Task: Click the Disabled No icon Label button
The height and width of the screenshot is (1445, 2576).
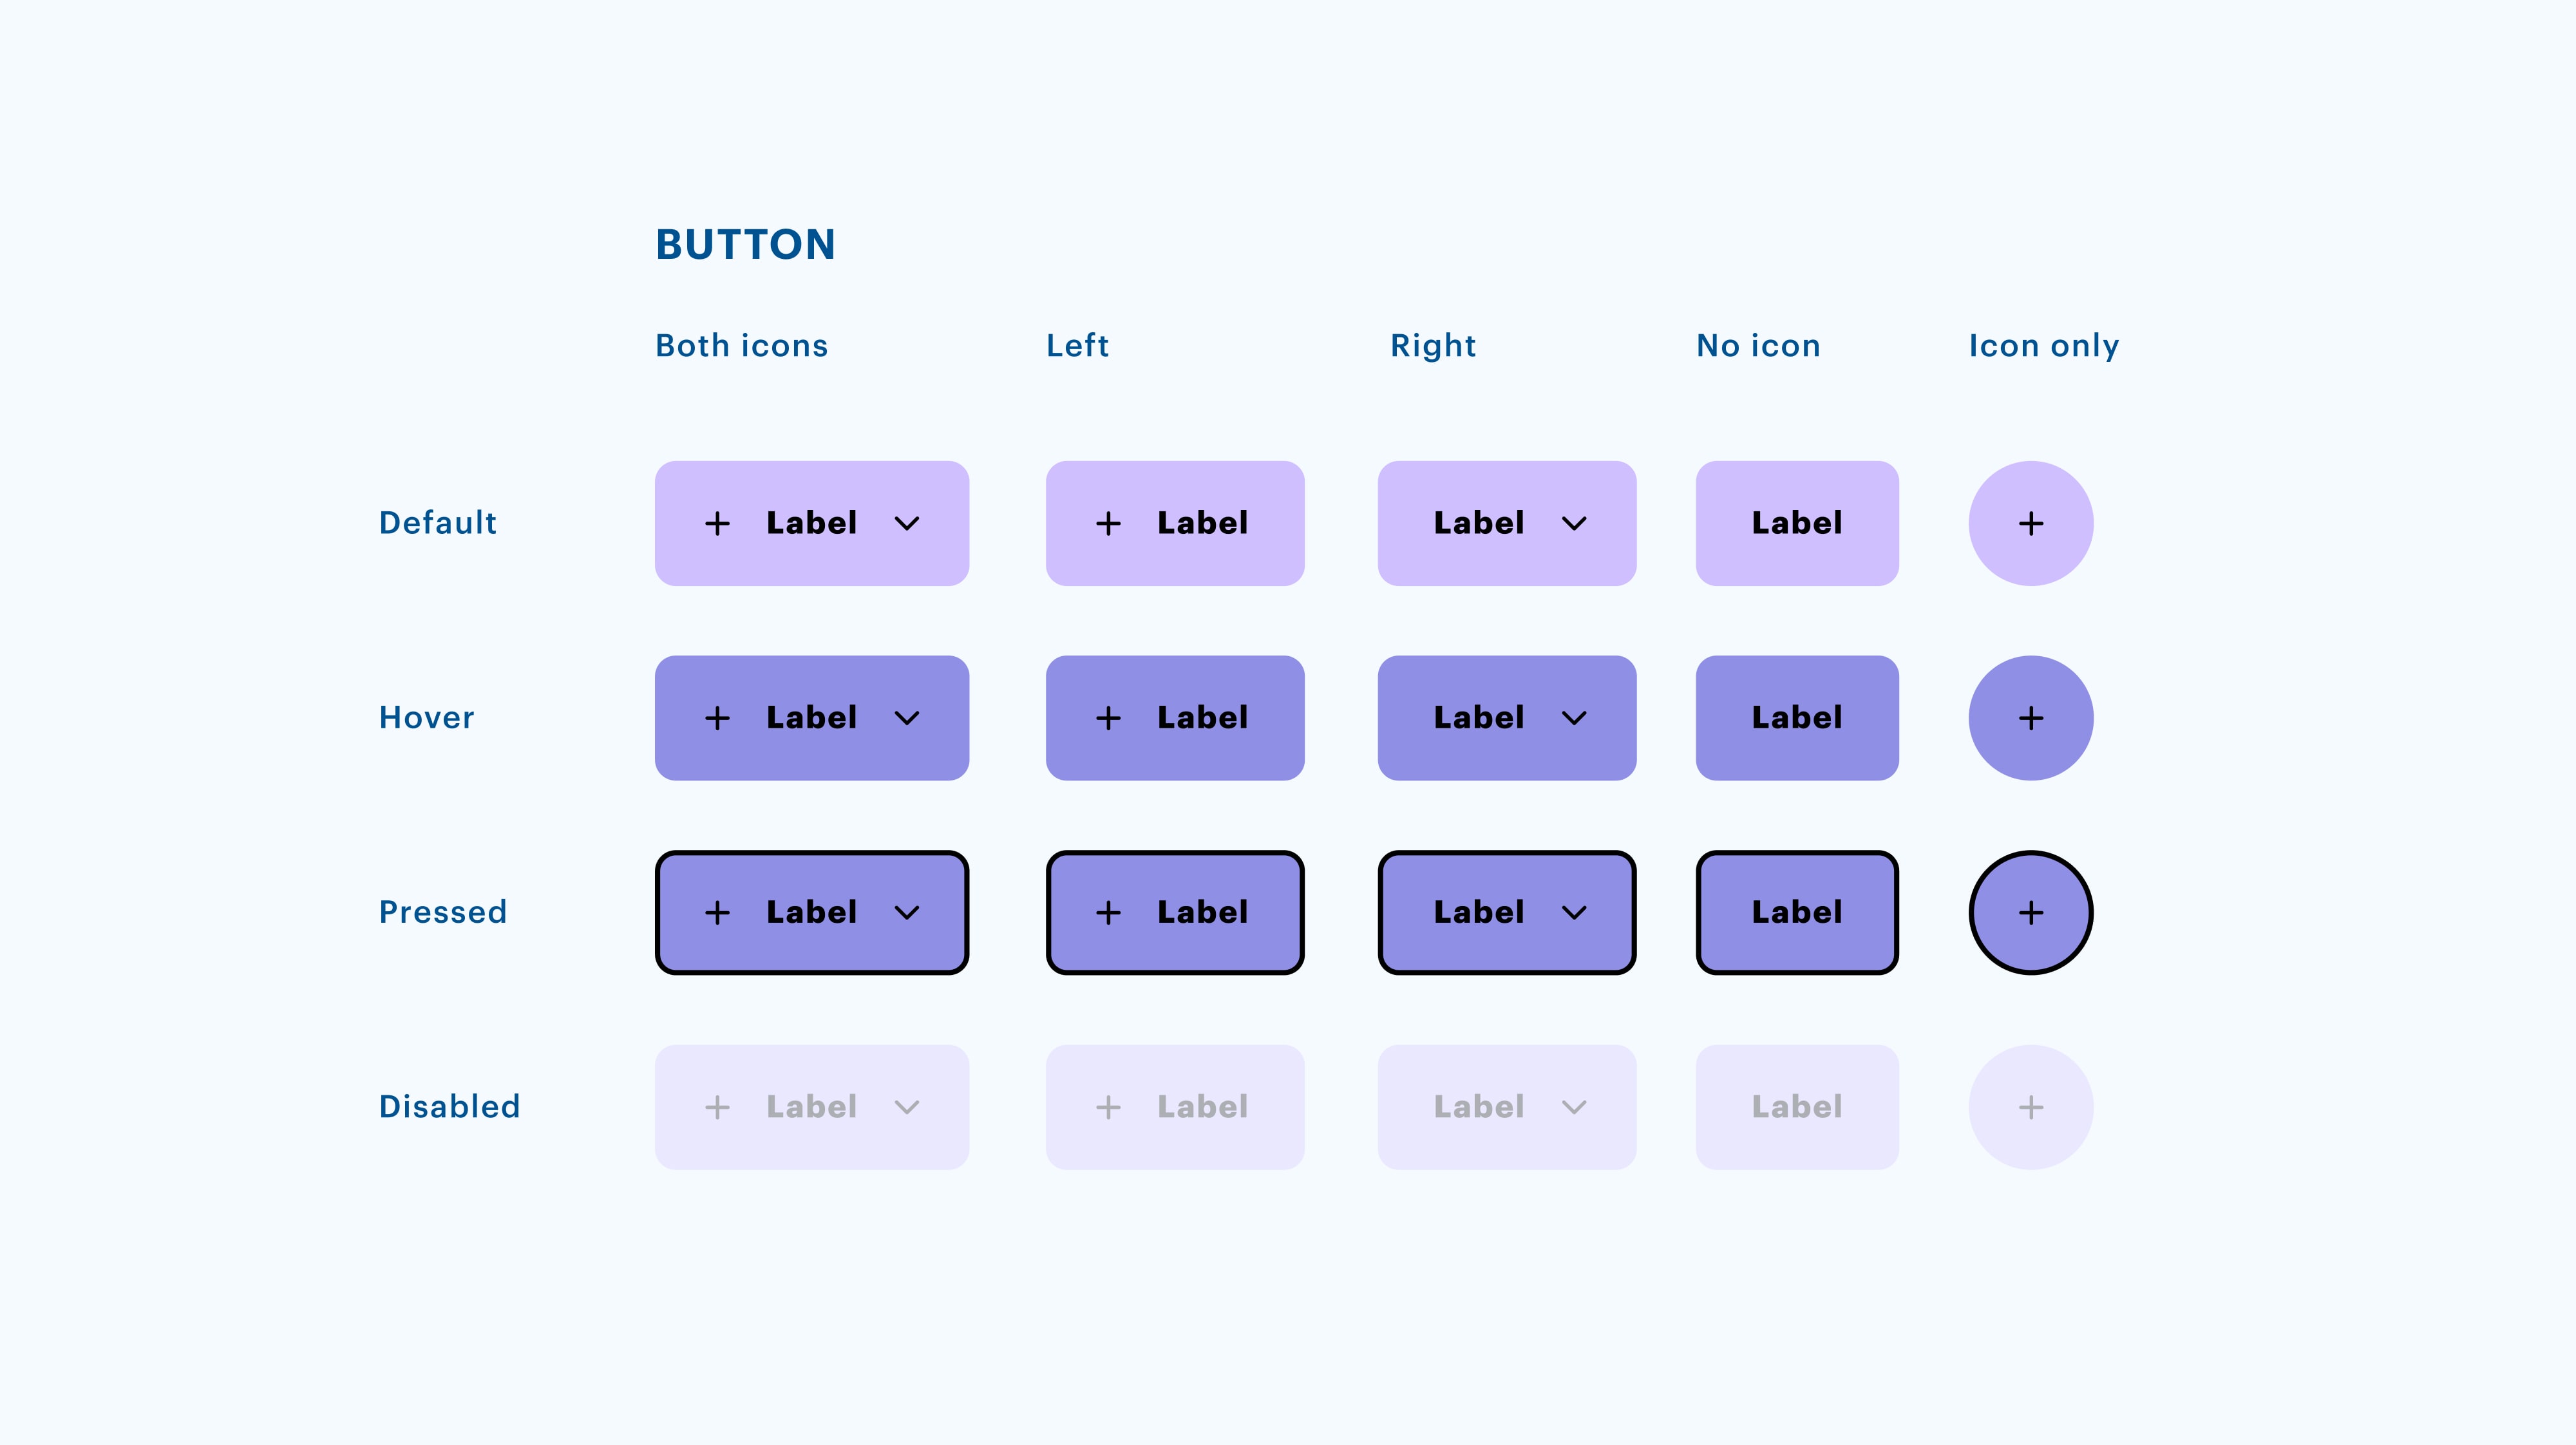Action: (x=1797, y=1107)
